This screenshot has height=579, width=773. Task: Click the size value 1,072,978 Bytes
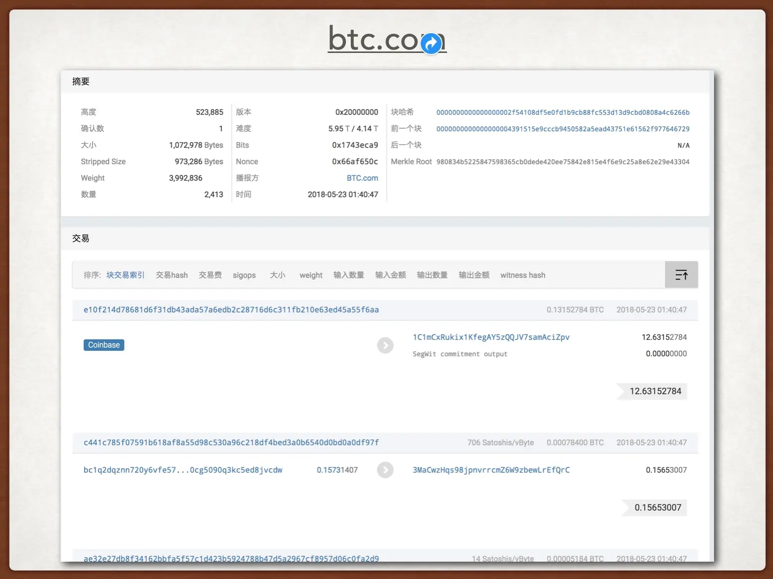click(x=196, y=145)
